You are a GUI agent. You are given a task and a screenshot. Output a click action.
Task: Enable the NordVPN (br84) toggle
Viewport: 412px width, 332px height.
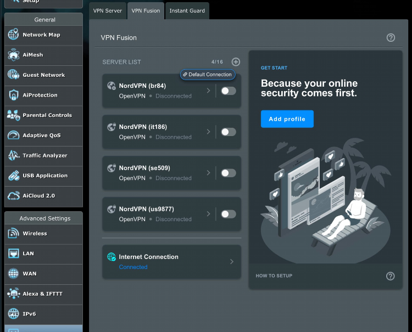pos(229,91)
